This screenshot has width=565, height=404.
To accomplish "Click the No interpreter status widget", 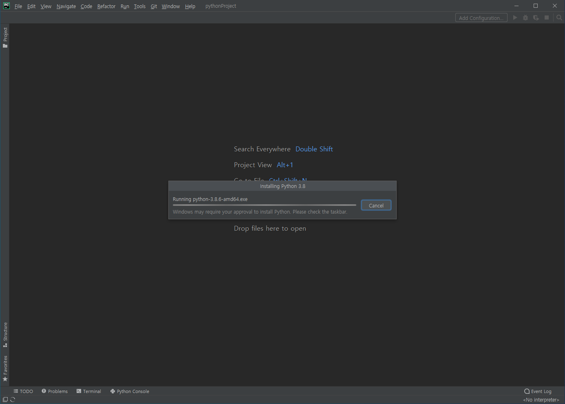I will (541, 400).
